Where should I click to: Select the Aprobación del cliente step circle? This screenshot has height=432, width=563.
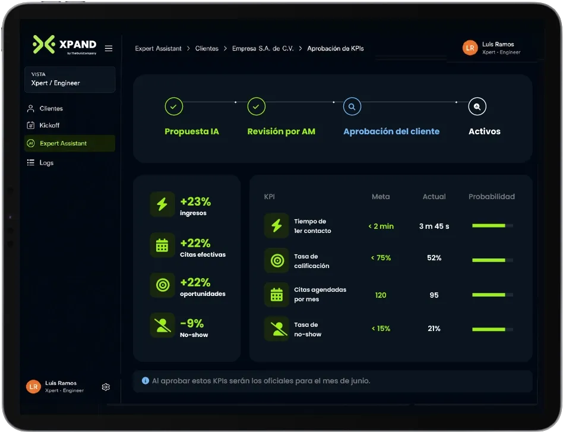[352, 106]
